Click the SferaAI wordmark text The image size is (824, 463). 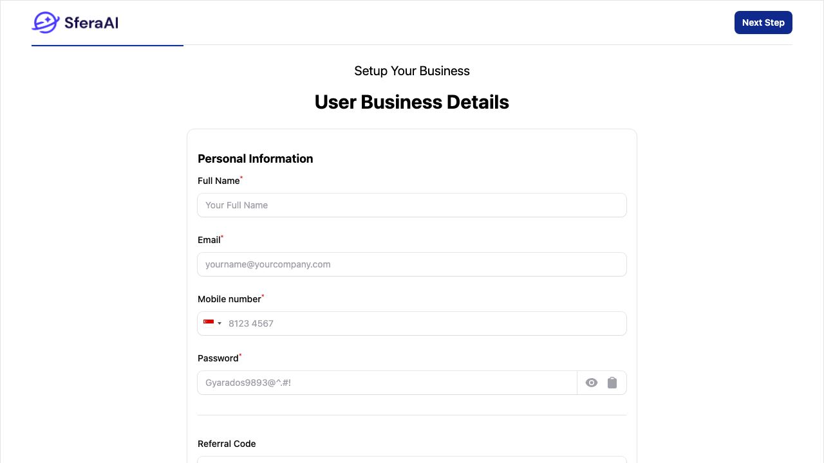[91, 23]
